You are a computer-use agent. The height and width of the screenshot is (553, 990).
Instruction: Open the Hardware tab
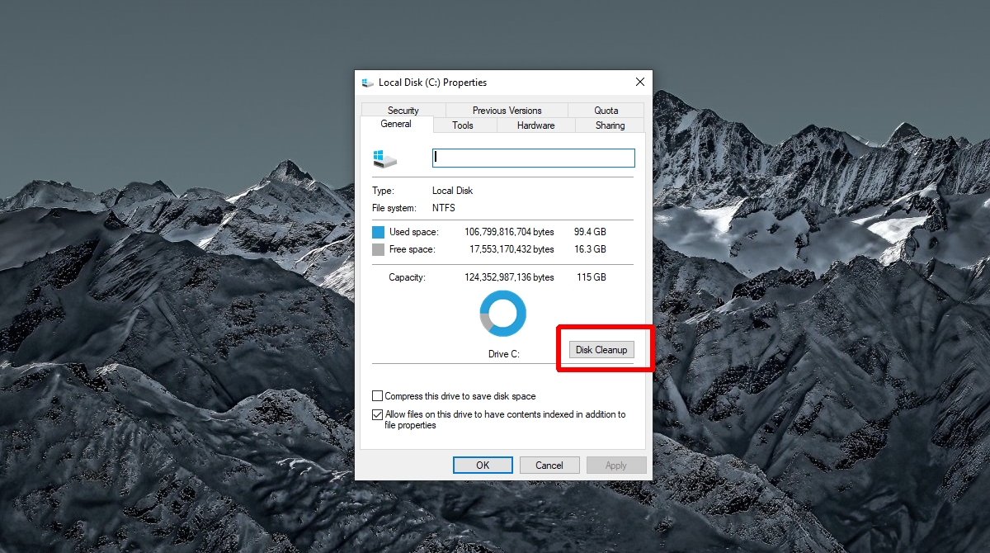[x=535, y=125]
